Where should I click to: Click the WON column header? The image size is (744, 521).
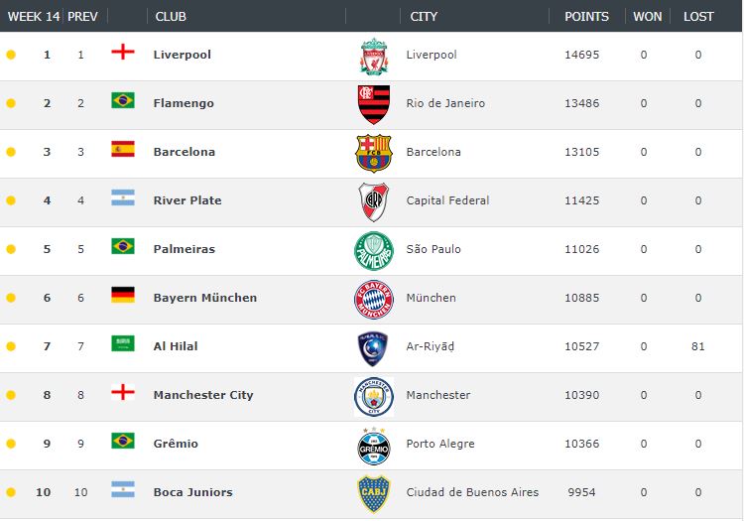[647, 17]
